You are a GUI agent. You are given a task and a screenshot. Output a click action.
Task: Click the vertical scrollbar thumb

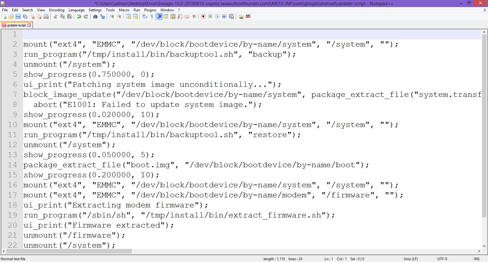pos(484,126)
